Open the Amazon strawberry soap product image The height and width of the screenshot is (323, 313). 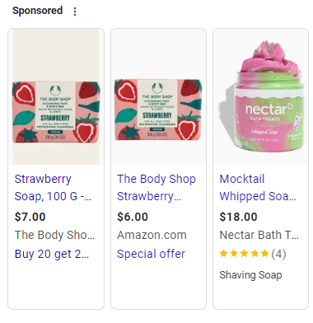tap(158, 96)
